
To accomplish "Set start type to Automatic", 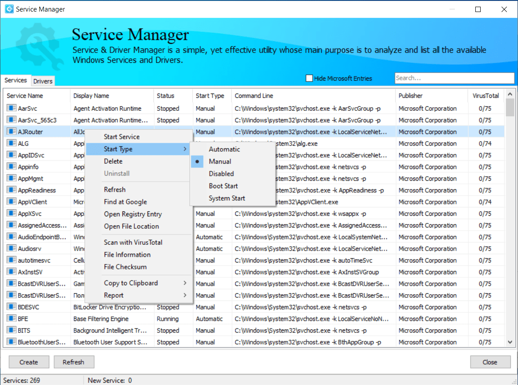I will coord(233,149).
